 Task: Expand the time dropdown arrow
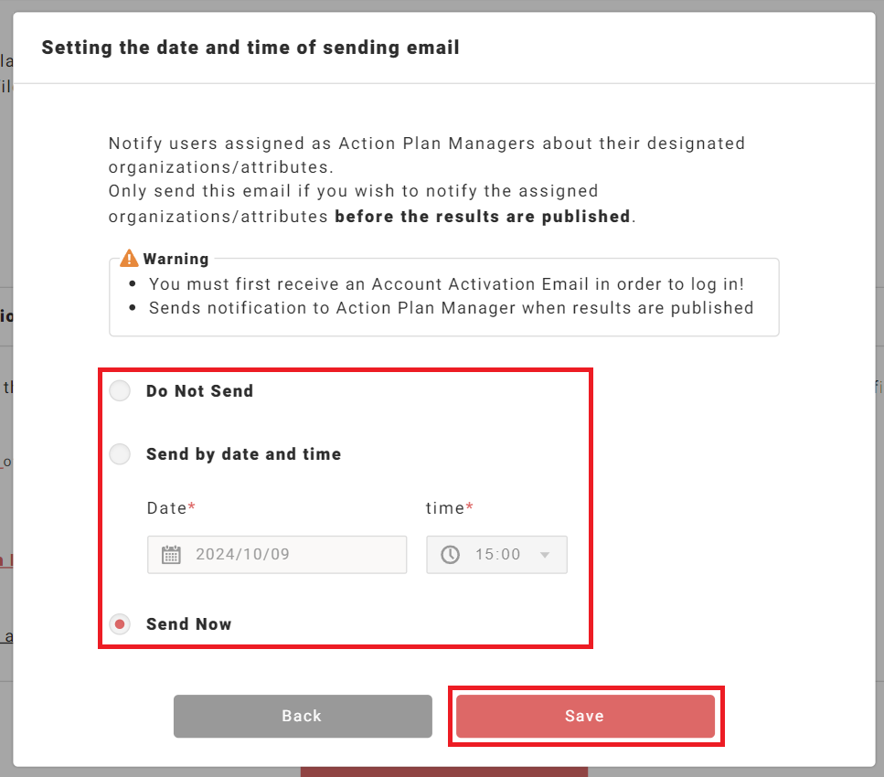click(x=546, y=555)
